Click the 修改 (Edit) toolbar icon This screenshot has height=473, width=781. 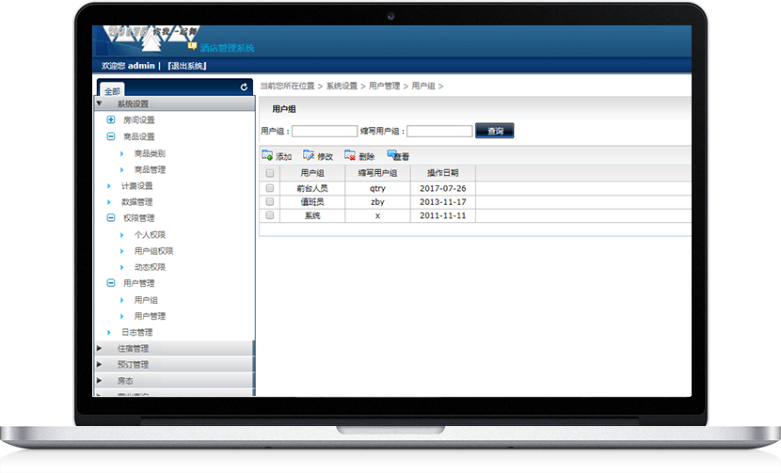pos(309,156)
